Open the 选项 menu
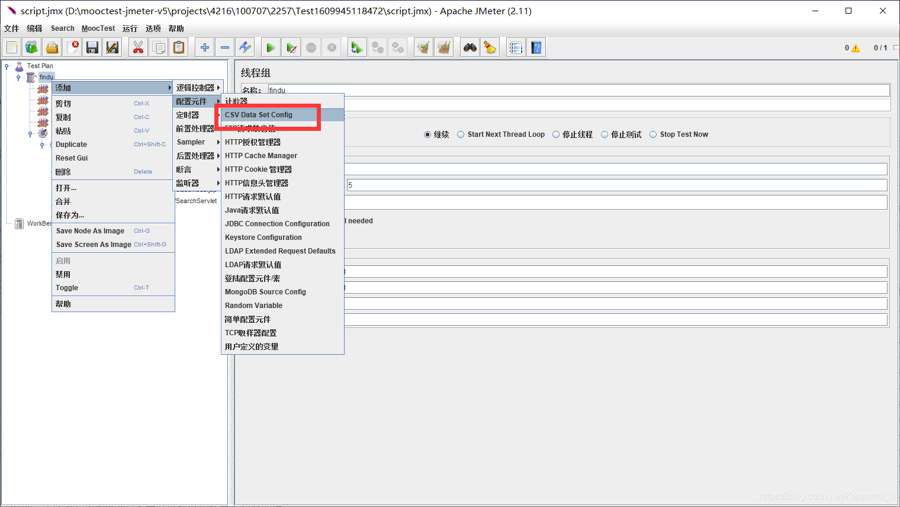The width and height of the screenshot is (900, 507). click(x=153, y=28)
